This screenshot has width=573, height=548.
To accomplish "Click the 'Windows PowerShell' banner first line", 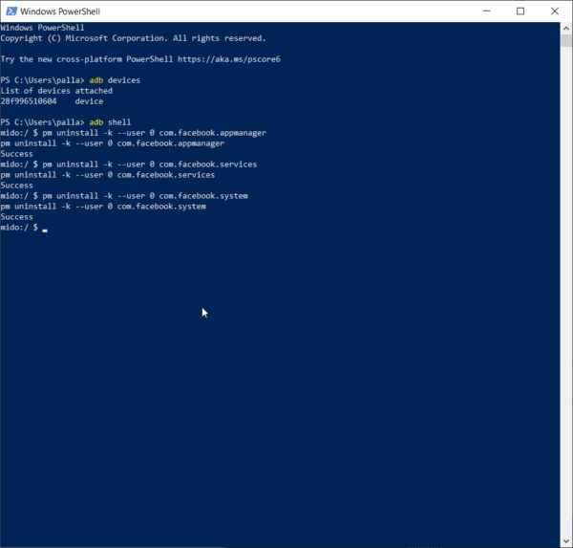I will pos(42,28).
